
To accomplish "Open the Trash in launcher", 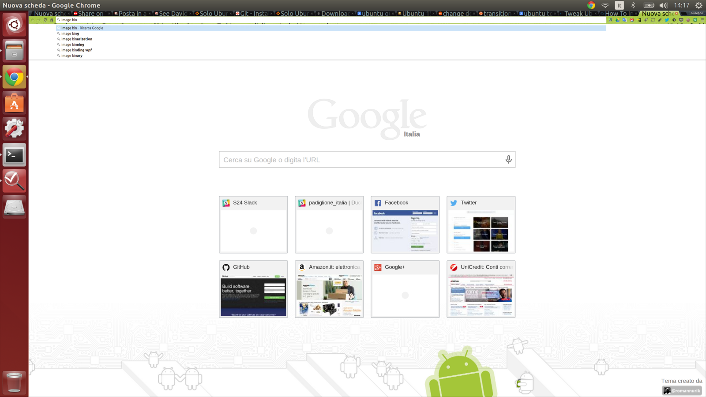I will 14,382.
